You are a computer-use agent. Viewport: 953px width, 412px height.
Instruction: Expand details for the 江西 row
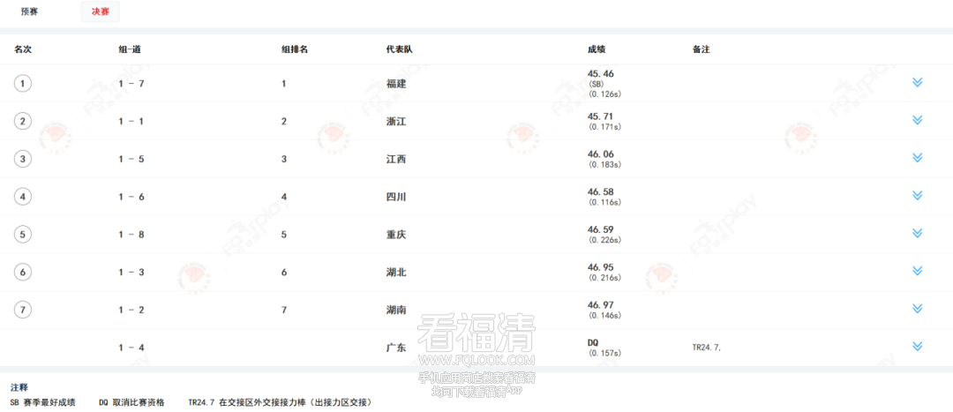point(917,159)
